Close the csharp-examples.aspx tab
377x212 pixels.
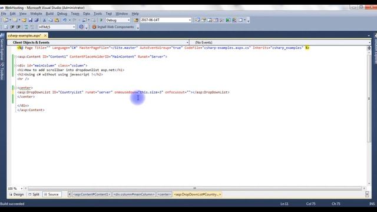45,35
